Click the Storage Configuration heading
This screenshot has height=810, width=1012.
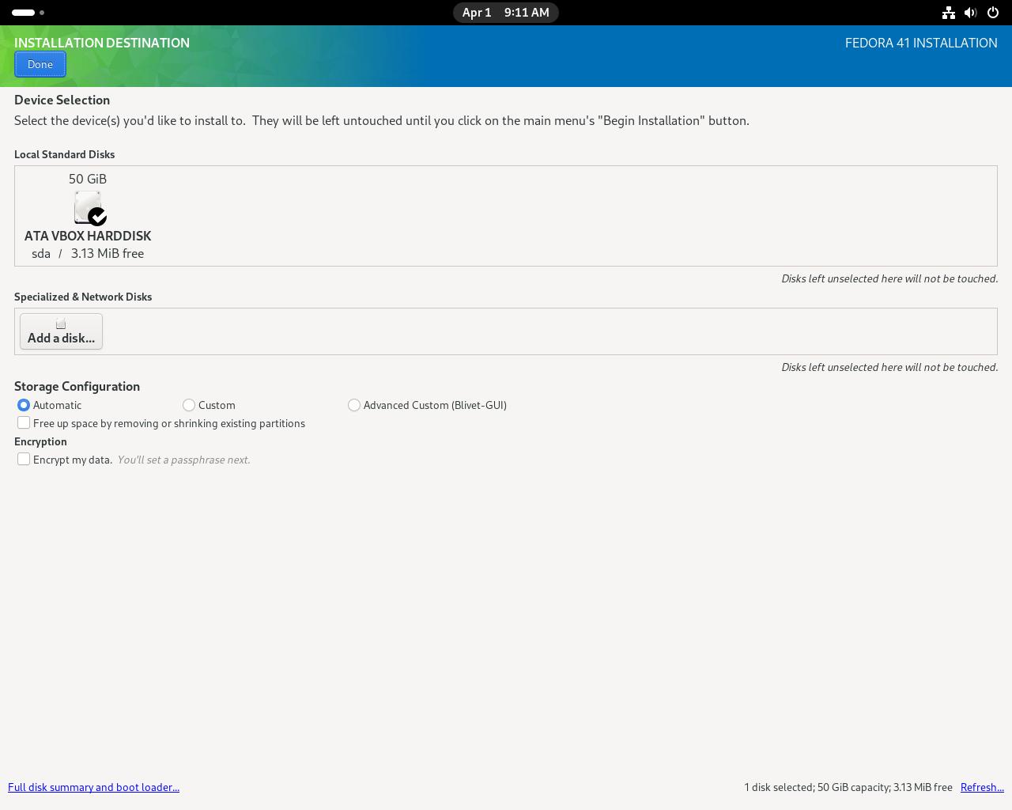(77, 386)
